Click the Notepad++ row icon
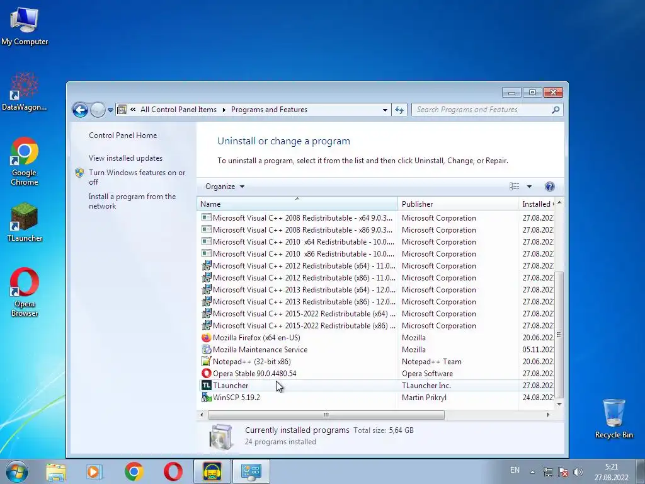Viewport: 645px width, 484px height. pyautogui.click(x=206, y=361)
